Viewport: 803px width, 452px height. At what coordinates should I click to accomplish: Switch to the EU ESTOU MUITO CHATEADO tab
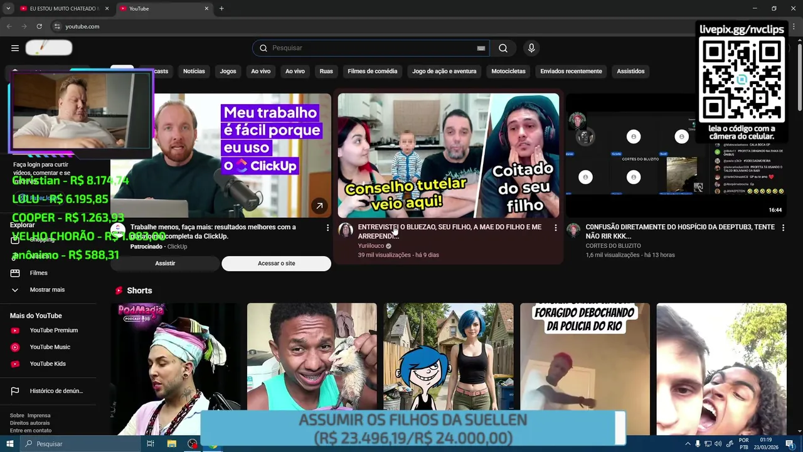(63, 9)
